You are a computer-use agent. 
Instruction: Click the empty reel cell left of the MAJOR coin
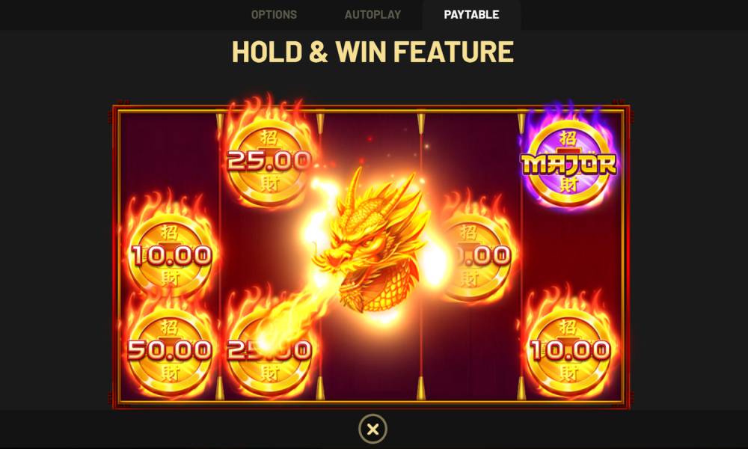pos(470,162)
